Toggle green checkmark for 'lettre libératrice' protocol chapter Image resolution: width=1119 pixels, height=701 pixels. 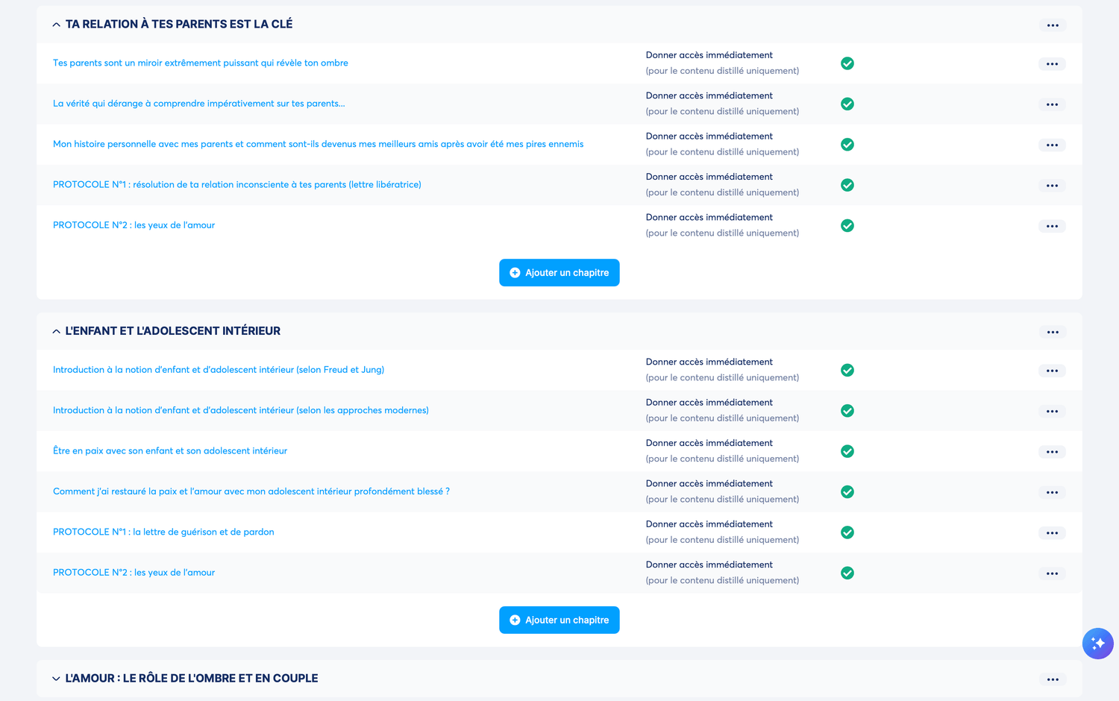coord(847,185)
